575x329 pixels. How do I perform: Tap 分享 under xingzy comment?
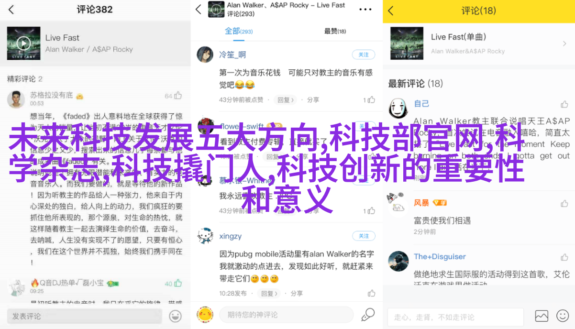pyautogui.click(x=297, y=293)
